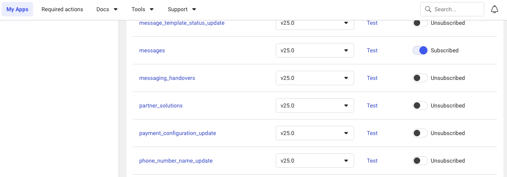Expand the Tools menu
The image size is (507, 177).
click(142, 9)
